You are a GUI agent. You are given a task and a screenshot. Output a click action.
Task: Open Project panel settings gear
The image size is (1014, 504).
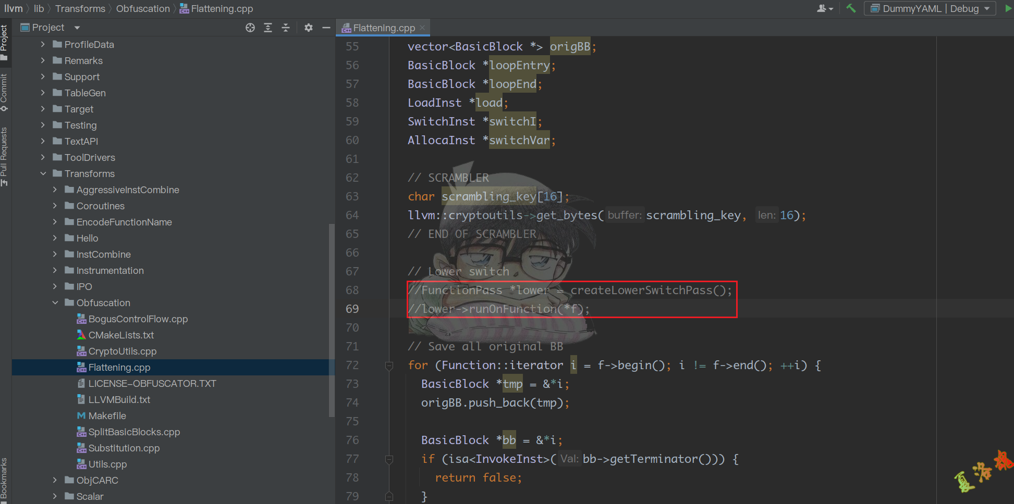coord(309,28)
